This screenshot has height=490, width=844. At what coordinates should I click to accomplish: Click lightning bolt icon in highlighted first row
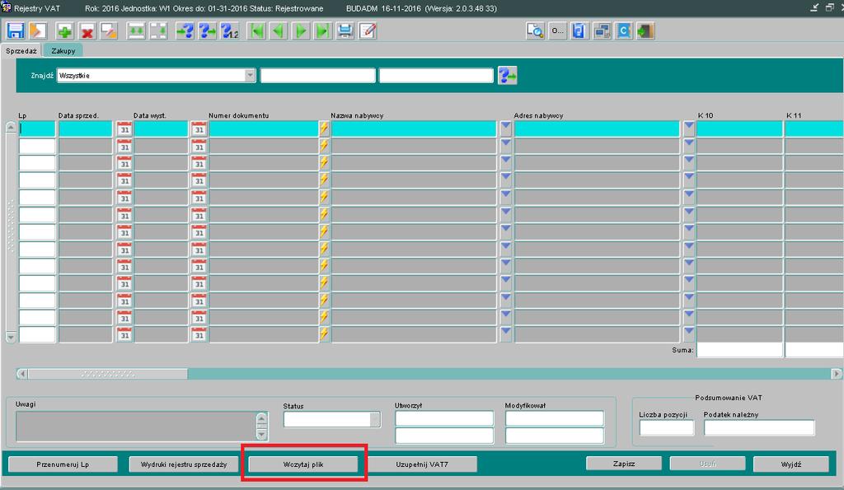324,129
